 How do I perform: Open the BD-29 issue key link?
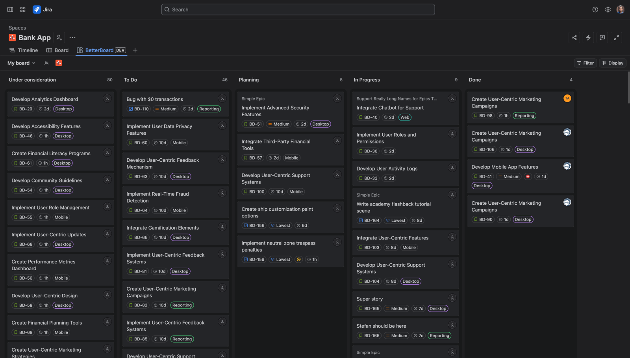click(x=23, y=109)
